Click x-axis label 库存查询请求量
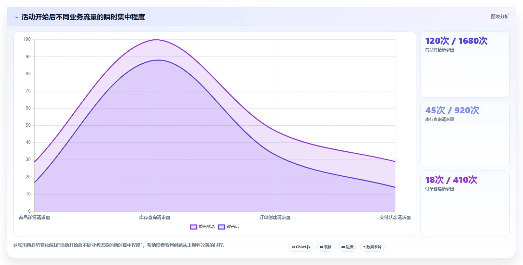This screenshot has height=265, width=523. click(155, 217)
